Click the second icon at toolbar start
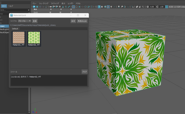The image size is (185, 114). 37,7
